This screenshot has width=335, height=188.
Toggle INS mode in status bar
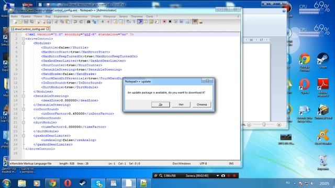coord(231,163)
